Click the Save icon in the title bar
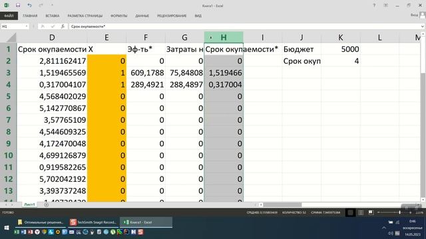 [x=18, y=5]
